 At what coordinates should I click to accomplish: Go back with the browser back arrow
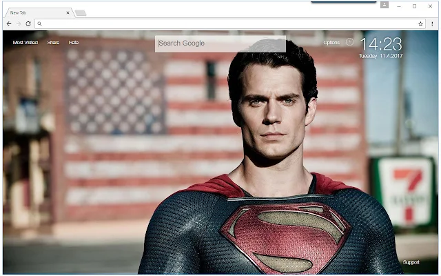(x=9, y=24)
